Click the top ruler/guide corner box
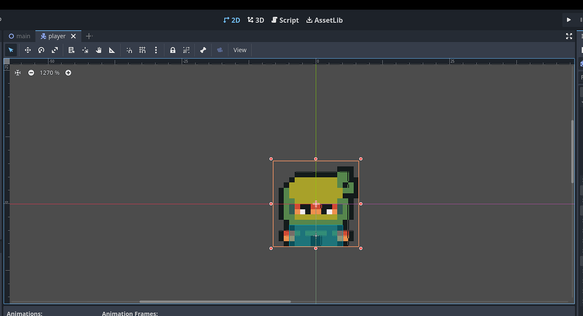Screen dimensions: 583x316 click(7, 62)
